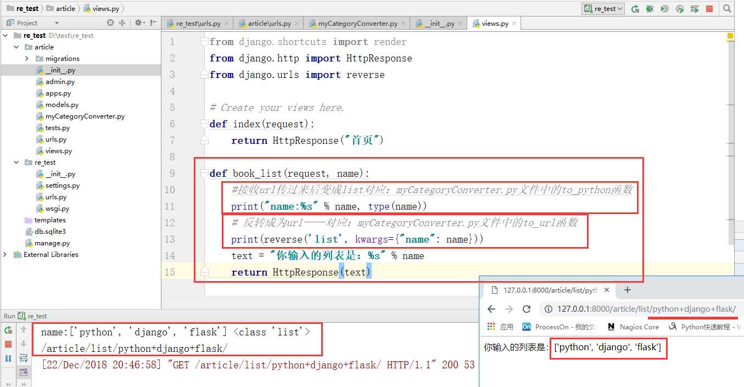Click re_test breadcrumb in navigation bar
Viewport: 744px width, 387px height.
(x=23, y=8)
